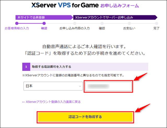Viewport: 167px width, 128px height.
Task: Click the purple number 1 step badge
Action: pyautogui.click(x=26, y=67)
